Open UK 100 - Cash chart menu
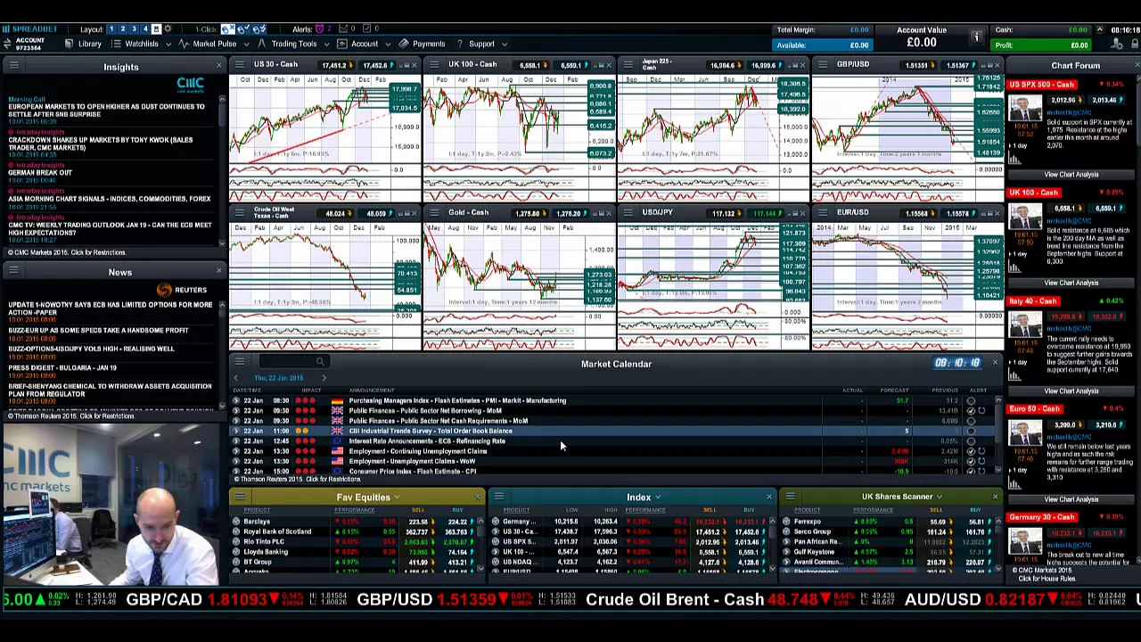This screenshot has height=642, width=1141. pos(433,65)
